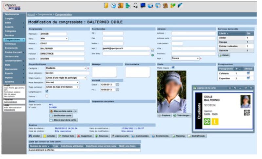Click the Message text area

click(104, 72)
